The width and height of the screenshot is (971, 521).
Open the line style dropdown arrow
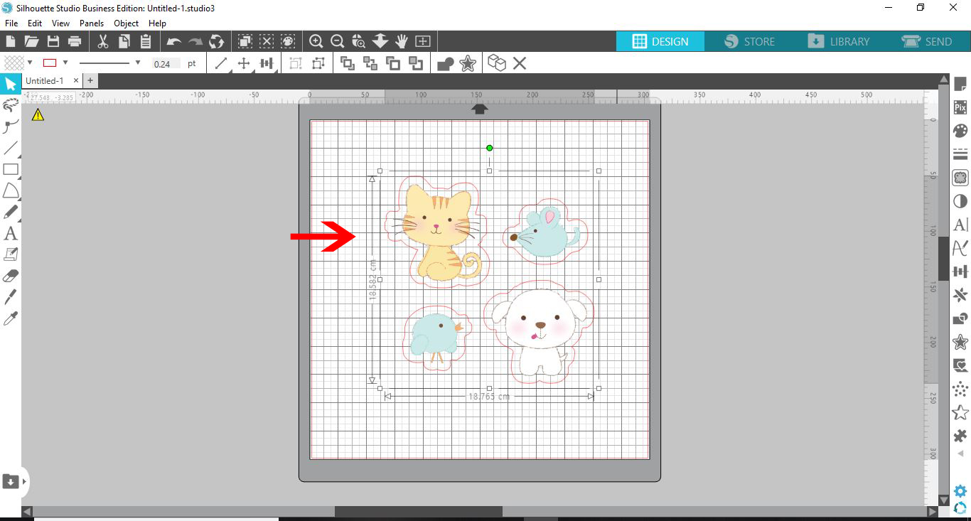click(138, 63)
